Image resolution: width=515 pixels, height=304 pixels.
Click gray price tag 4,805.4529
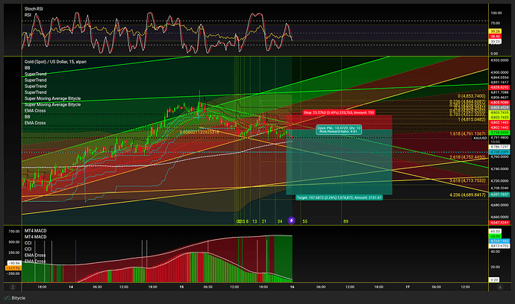tap(499, 107)
